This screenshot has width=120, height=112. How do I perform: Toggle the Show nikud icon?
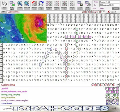[4, 4]
